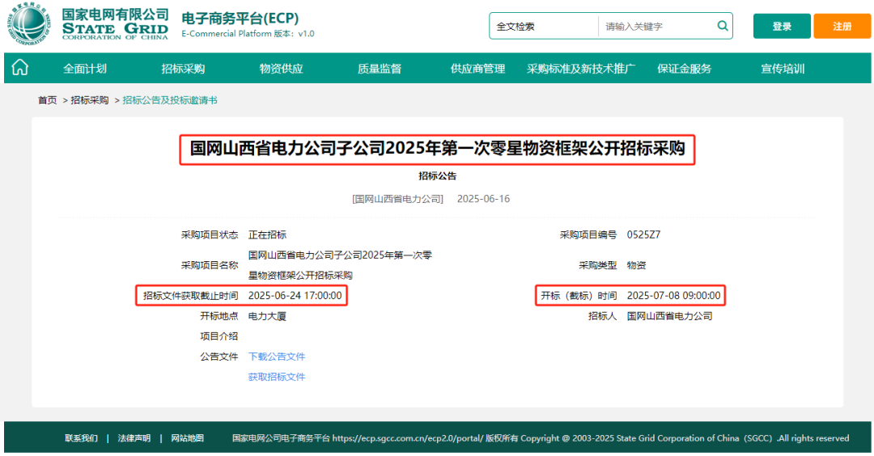Image resolution: width=874 pixels, height=456 pixels.
Task: Open the 采购标准及新技术推广 menu
Action: (581, 69)
